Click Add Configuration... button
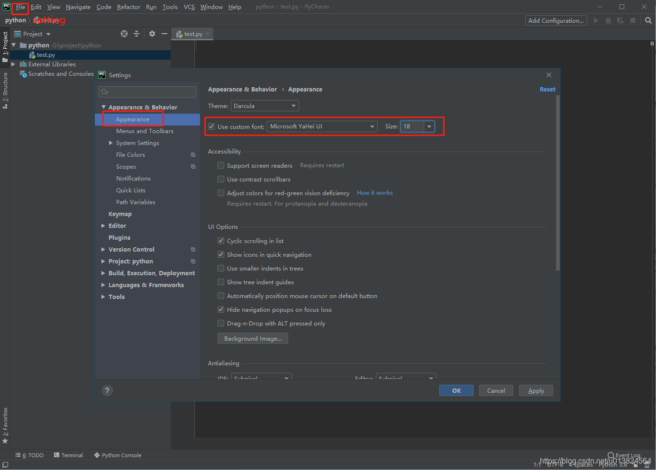The image size is (656, 470). tap(556, 20)
